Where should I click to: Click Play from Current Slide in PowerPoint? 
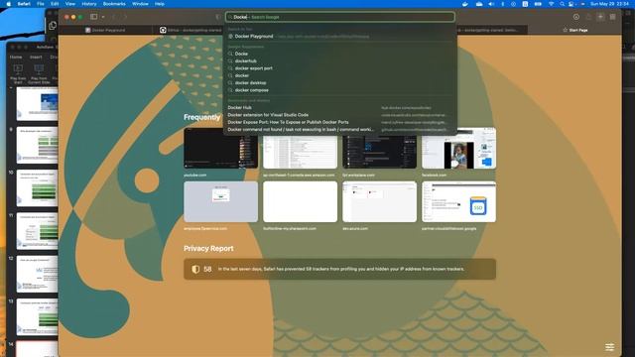point(39,73)
